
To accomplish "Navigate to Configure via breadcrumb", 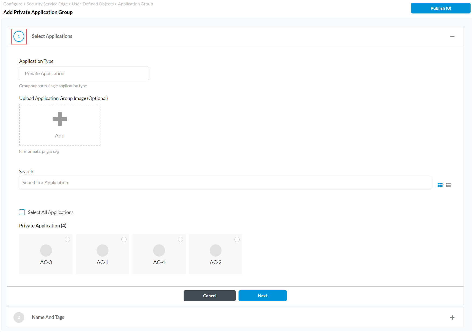I will click(x=12, y=4).
